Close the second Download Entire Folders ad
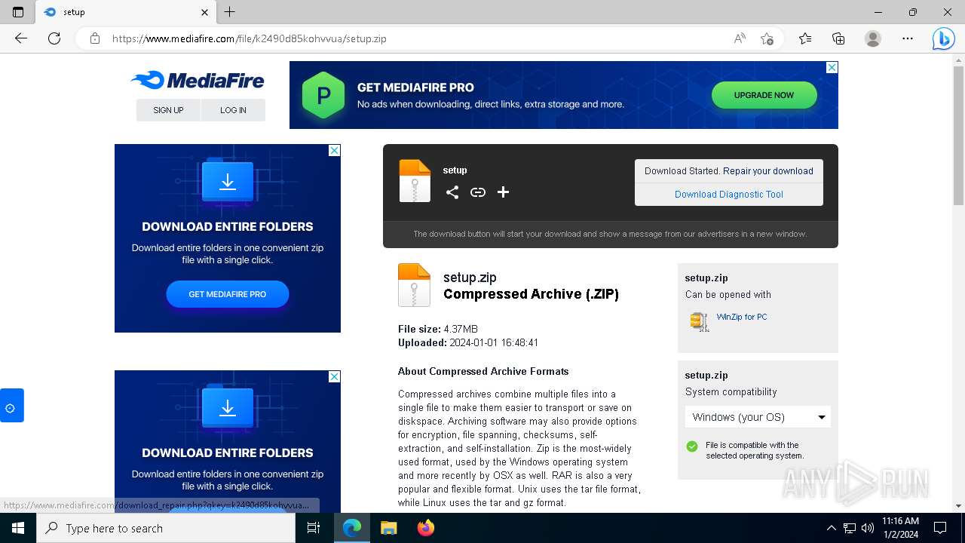 point(334,376)
